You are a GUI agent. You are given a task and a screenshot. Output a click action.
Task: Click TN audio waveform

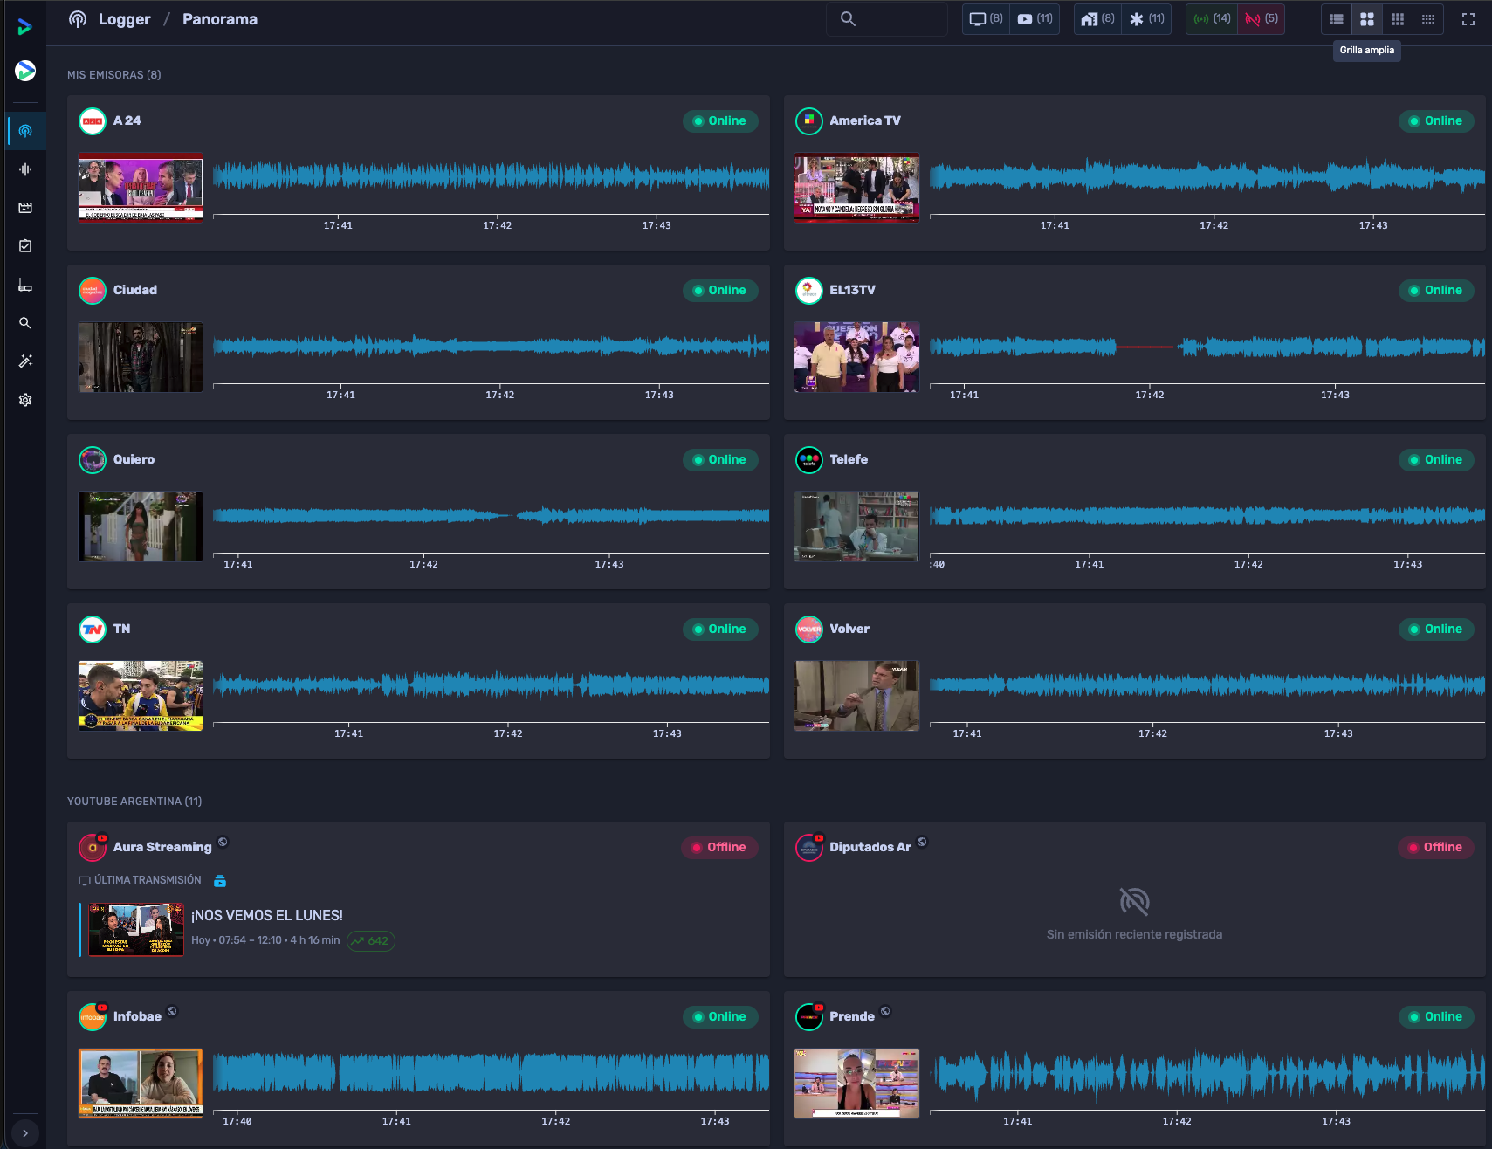pos(491,685)
